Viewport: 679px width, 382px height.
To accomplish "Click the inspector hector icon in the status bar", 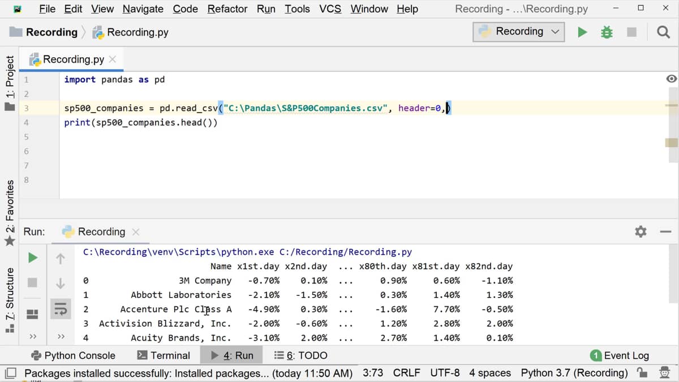I will click(x=664, y=372).
